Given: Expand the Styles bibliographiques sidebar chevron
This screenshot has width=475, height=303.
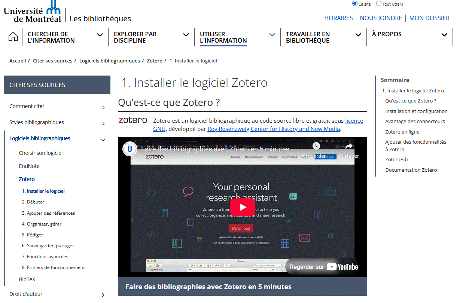Looking at the screenshot, I should point(103,124).
